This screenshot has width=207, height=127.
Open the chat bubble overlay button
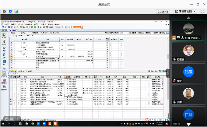[x=12, y=119]
